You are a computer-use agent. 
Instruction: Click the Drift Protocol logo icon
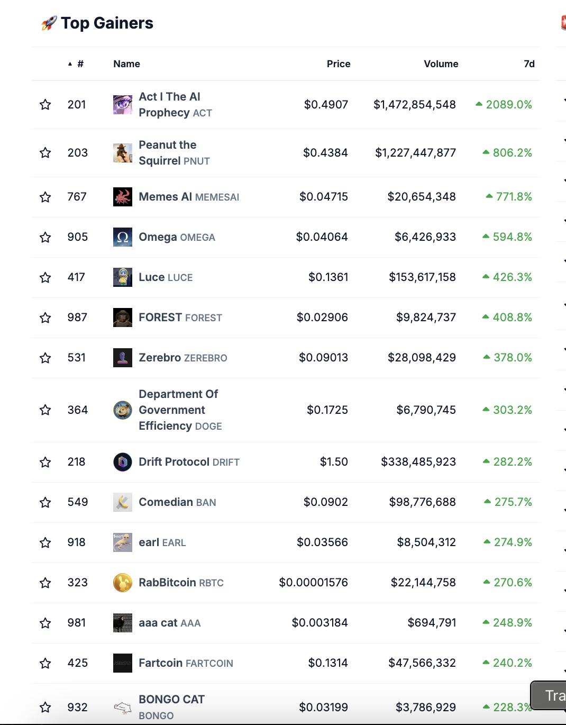click(123, 462)
